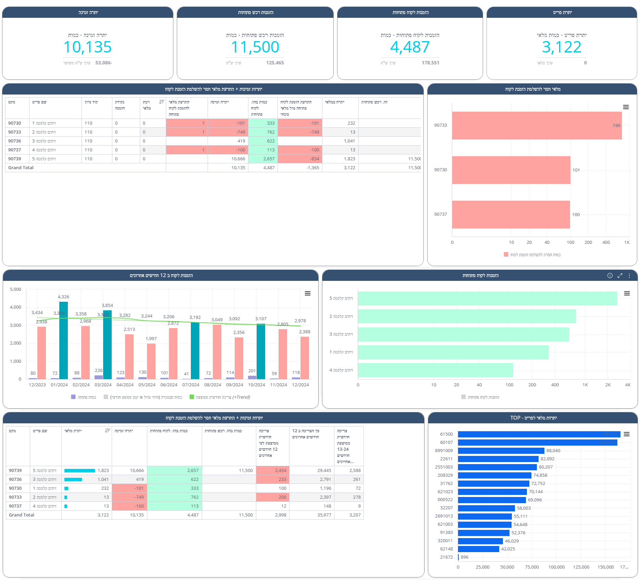Select row 90739 in the bottom table
This screenshot has height=585, width=640.
(15, 471)
